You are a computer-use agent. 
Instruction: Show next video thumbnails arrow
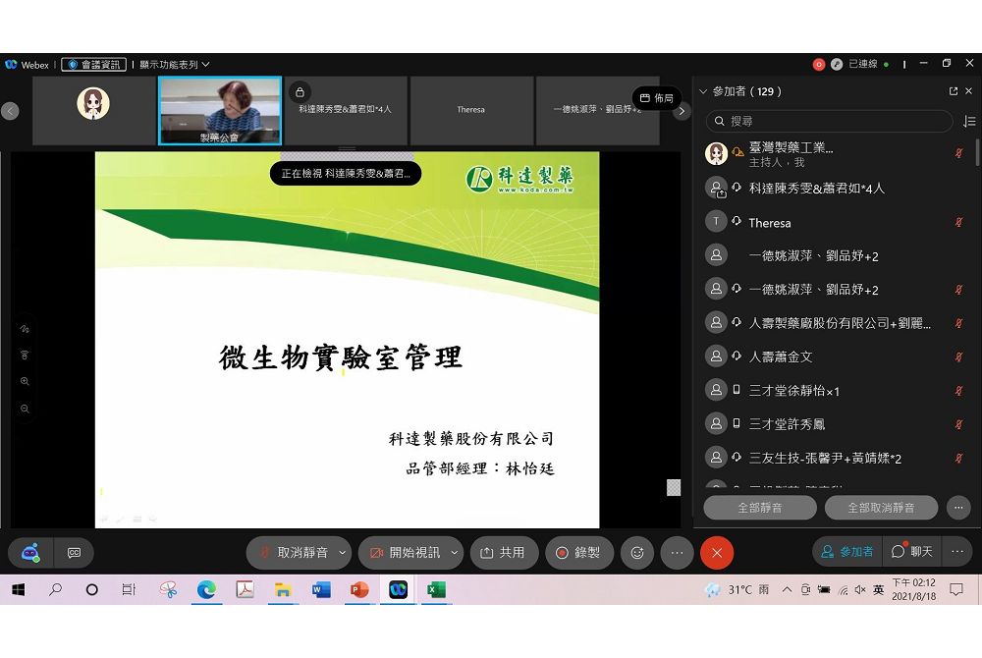(x=682, y=111)
